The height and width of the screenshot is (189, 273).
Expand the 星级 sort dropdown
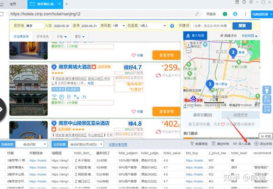point(80,36)
